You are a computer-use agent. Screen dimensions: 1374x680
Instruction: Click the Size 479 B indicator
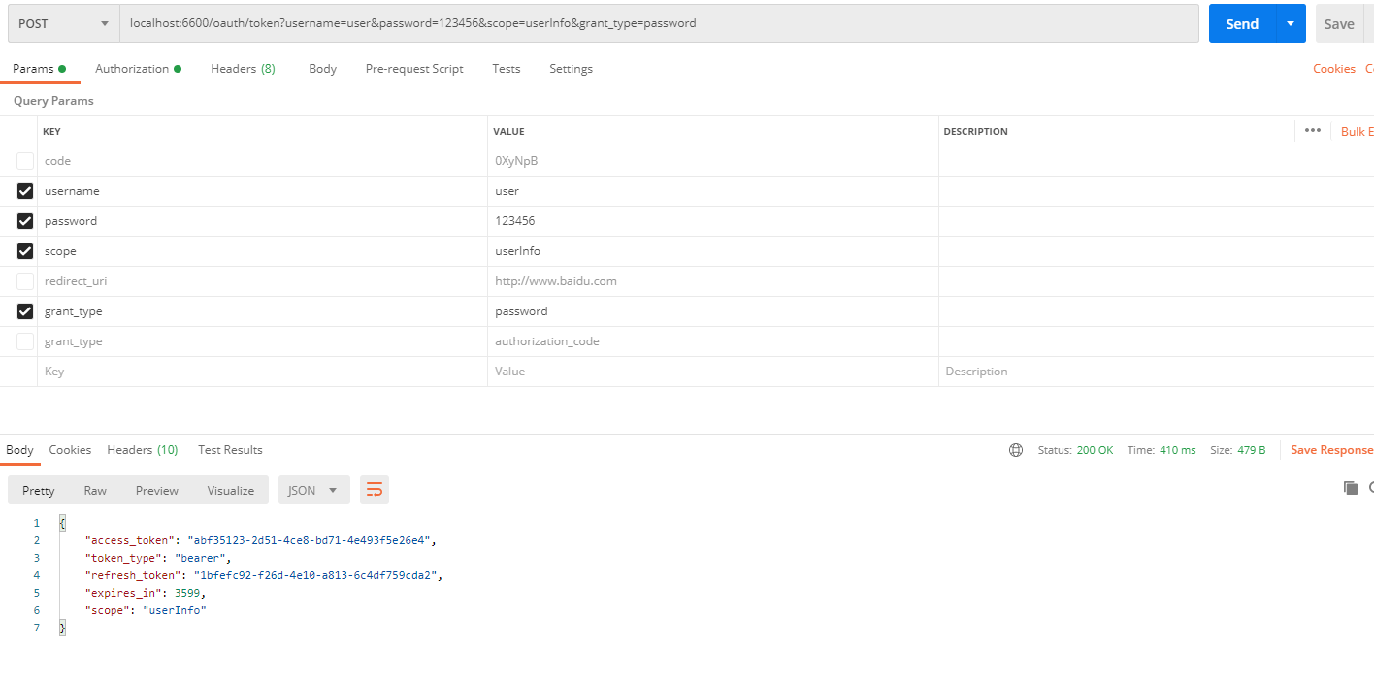tap(1237, 450)
